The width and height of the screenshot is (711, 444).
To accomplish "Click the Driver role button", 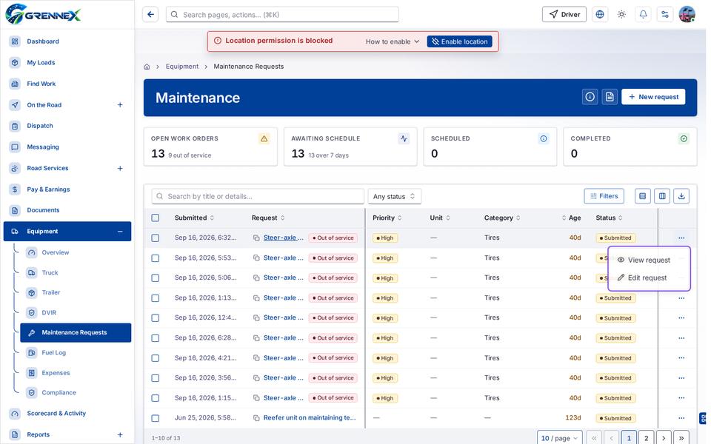I will click(564, 15).
